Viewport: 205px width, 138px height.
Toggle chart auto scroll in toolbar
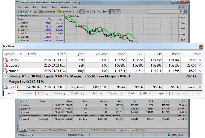pos(112,12)
